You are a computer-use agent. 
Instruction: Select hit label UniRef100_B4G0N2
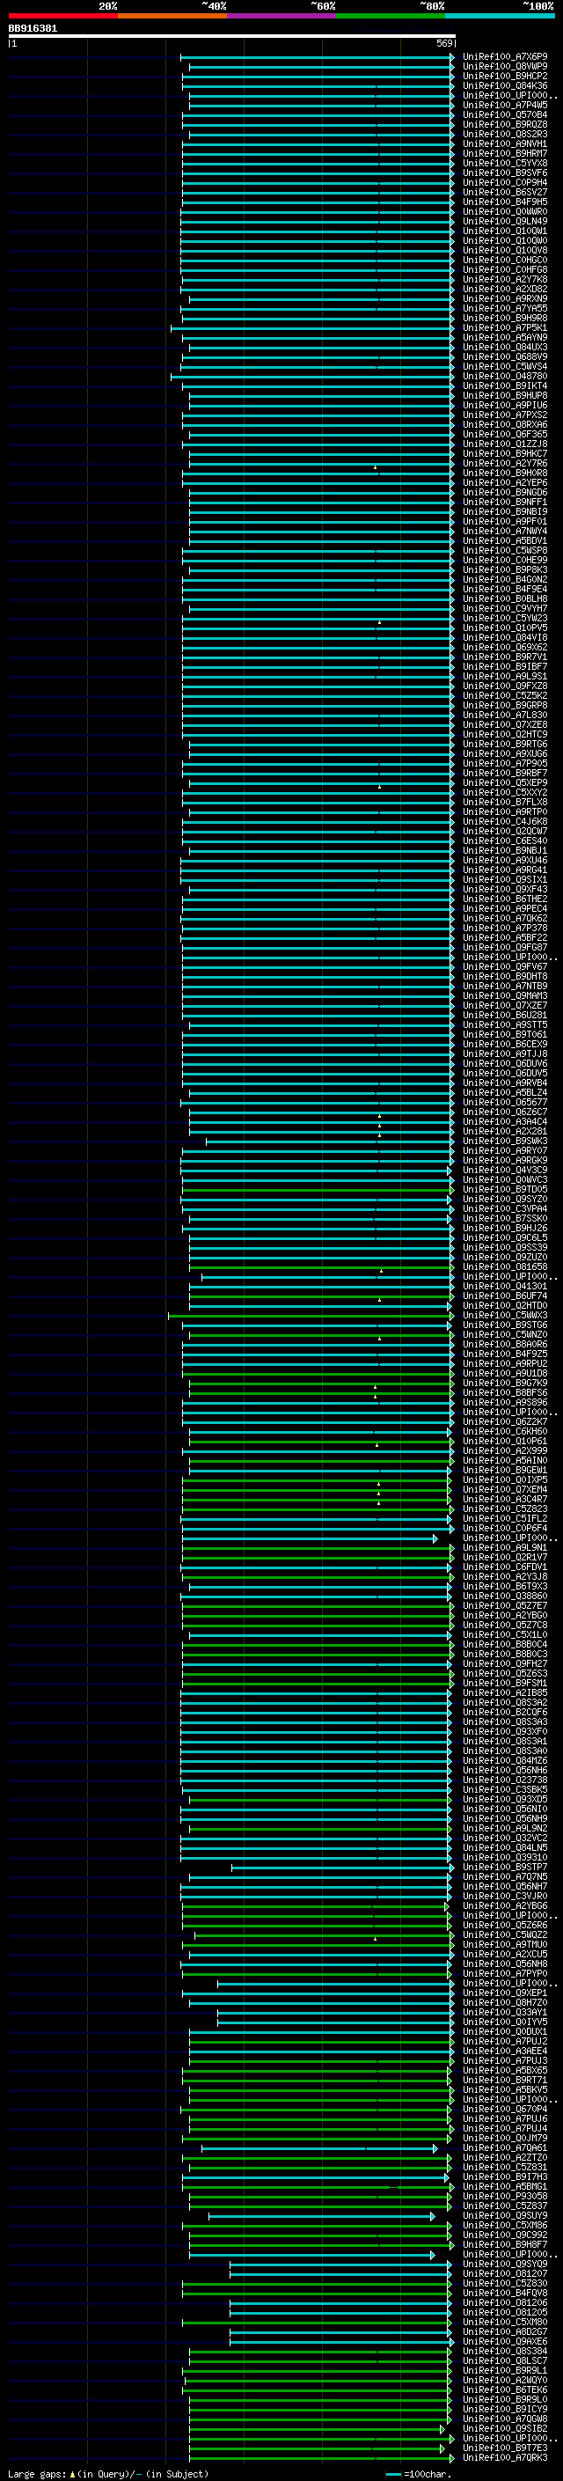pos(505,580)
